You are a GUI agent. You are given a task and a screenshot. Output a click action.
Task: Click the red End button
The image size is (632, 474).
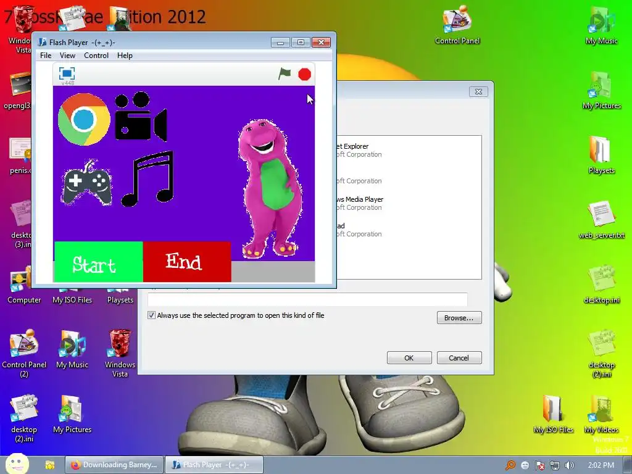pos(187,262)
